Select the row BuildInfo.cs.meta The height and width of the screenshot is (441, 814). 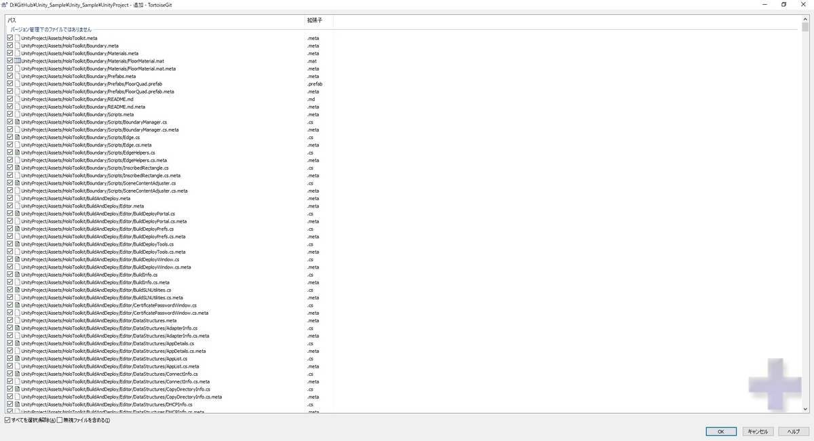(x=170, y=282)
